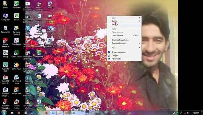Viewport: 203px width, 115px height.
Task: Select the Skype icon on the desktop
Action: pos(28,29)
